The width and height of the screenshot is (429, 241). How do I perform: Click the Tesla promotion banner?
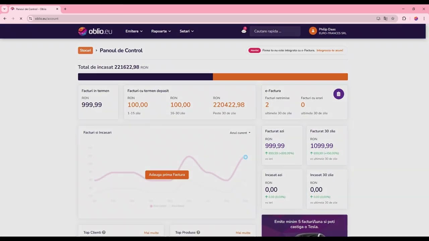304,226
